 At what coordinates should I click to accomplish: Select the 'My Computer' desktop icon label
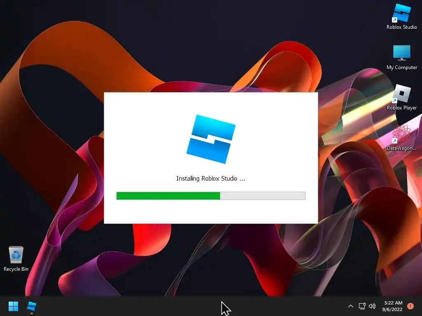402,67
